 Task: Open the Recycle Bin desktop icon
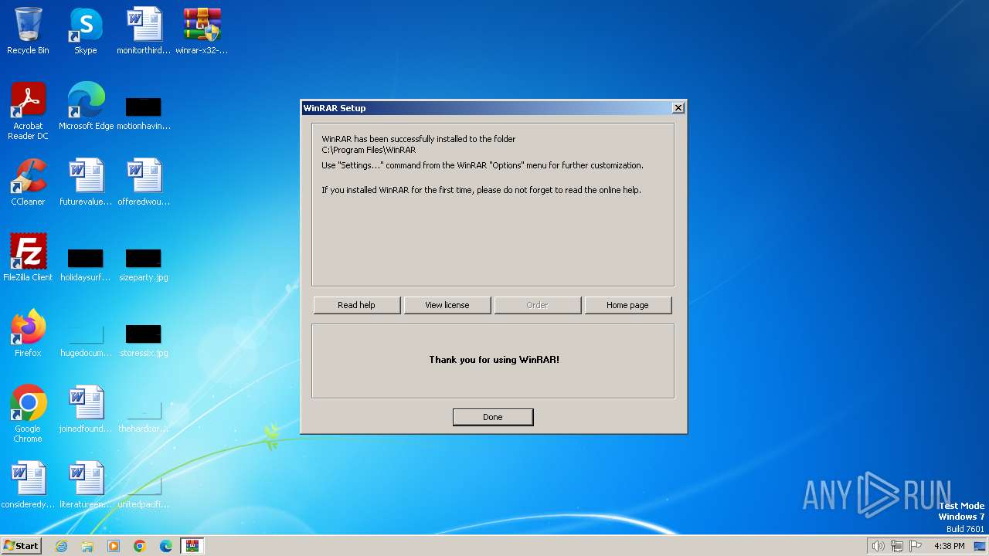[x=28, y=31]
